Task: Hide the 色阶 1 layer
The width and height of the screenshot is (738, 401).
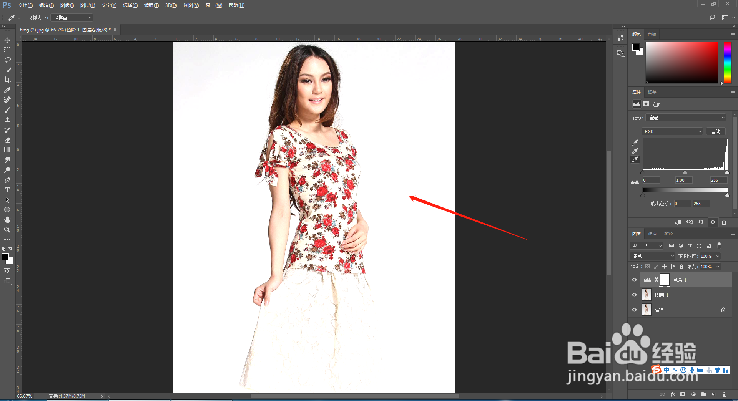Action: coord(635,280)
